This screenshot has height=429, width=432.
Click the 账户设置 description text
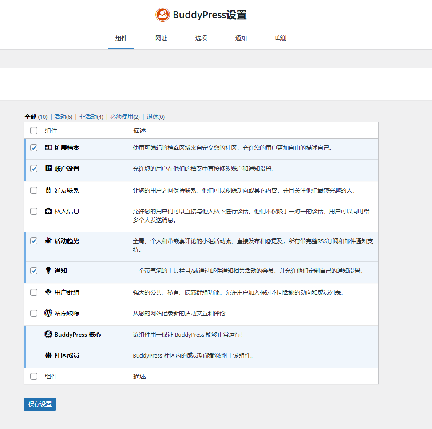click(x=204, y=169)
